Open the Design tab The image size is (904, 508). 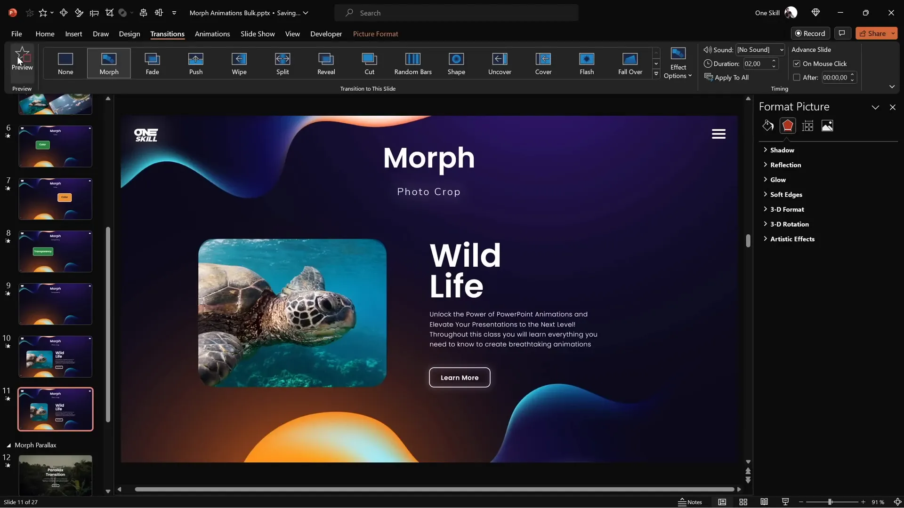coord(129,33)
